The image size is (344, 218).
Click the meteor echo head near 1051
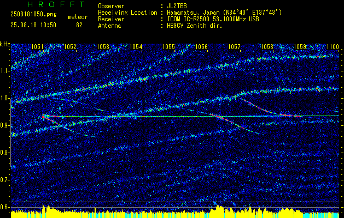point(44,116)
